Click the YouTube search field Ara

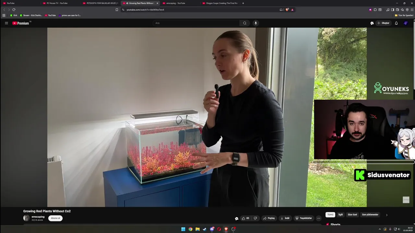pyautogui.click(x=196, y=23)
